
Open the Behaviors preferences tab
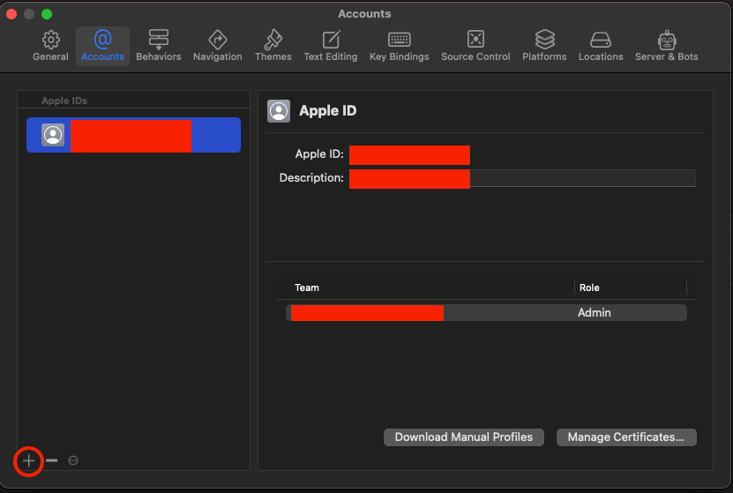tap(159, 46)
